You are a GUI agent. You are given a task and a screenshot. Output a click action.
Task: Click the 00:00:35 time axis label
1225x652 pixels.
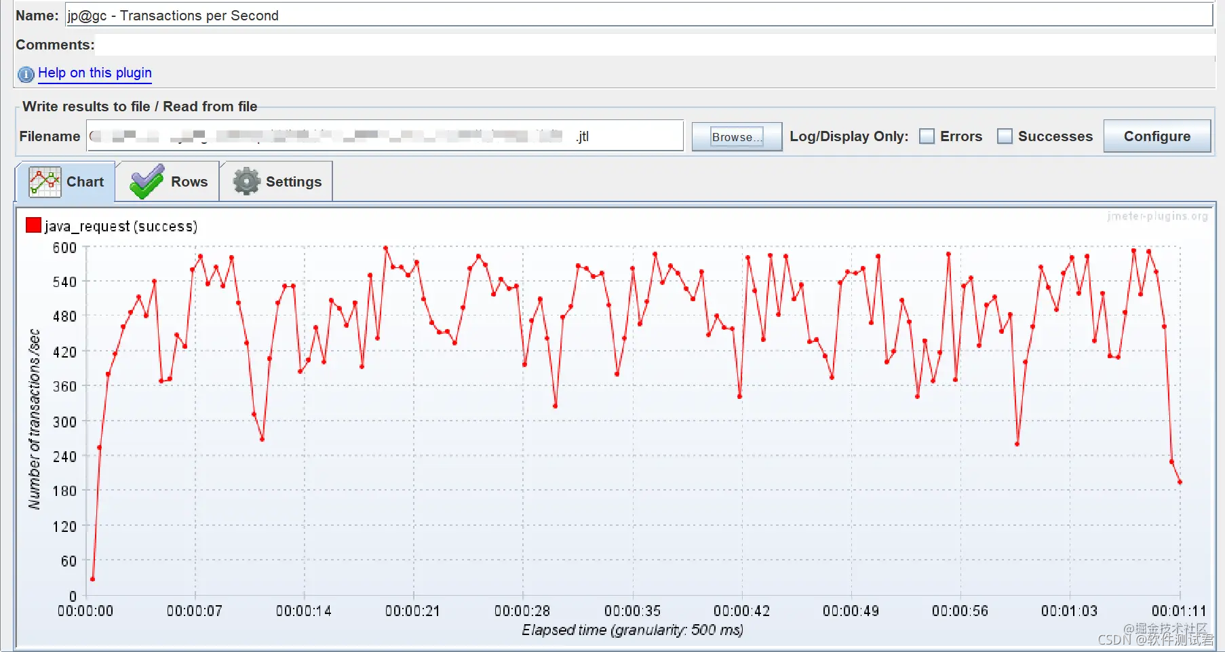pyautogui.click(x=632, y=611)
